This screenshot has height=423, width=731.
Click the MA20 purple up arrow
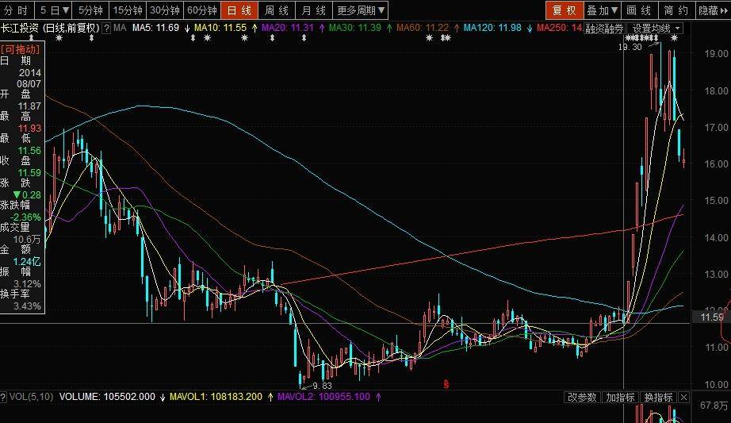pos(321,28)
